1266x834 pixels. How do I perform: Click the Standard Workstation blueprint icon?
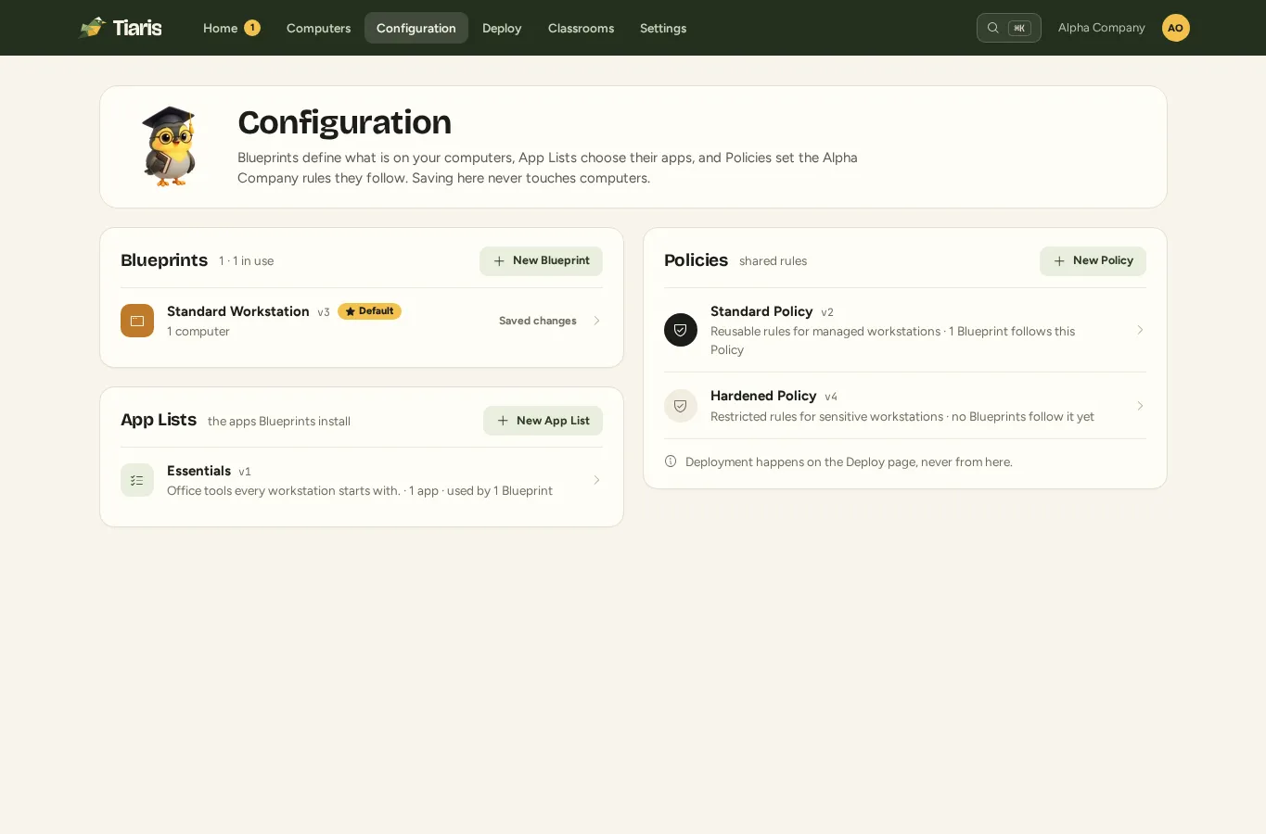(x=137, y=321)
